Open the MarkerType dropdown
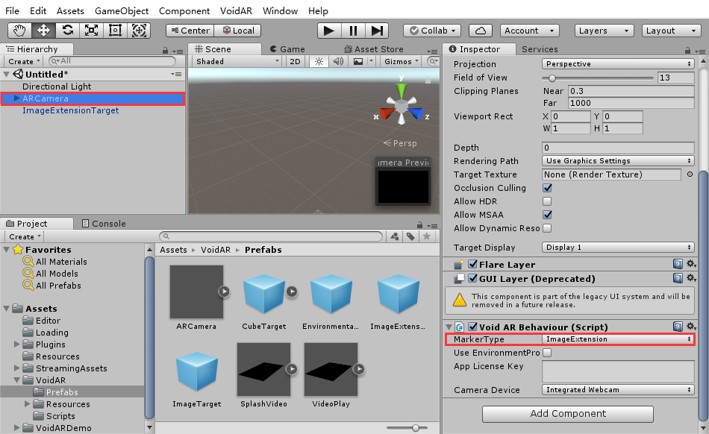Screen dimensions: 709x434 pyautogui.click(x=618, y=339)
